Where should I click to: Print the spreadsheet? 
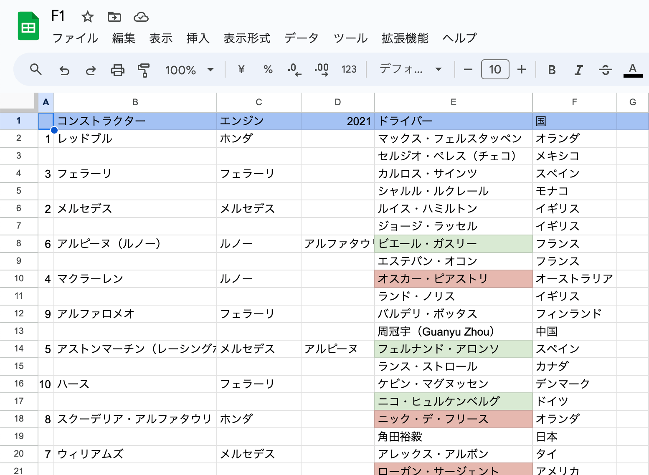click(x=117, y=70)
